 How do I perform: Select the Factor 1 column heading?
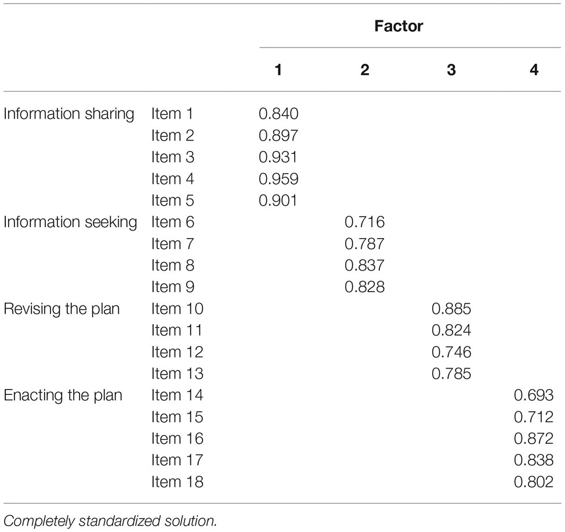click(278, 70)
